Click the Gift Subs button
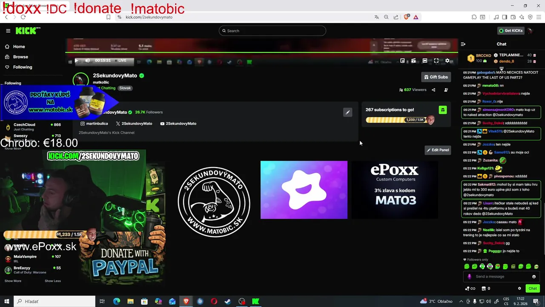The image size is (545, 307). [436, 77]
